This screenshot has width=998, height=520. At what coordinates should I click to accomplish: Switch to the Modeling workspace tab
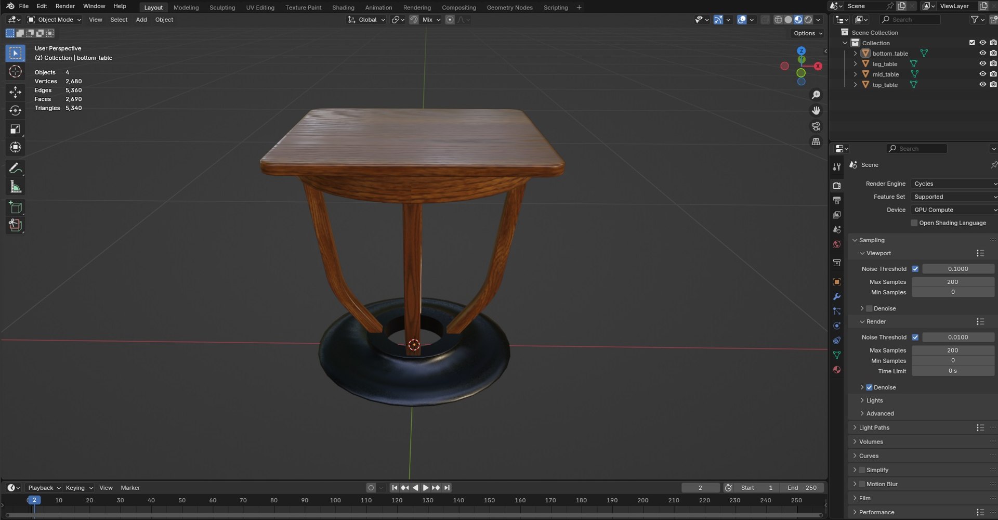[x=186, y=7]
